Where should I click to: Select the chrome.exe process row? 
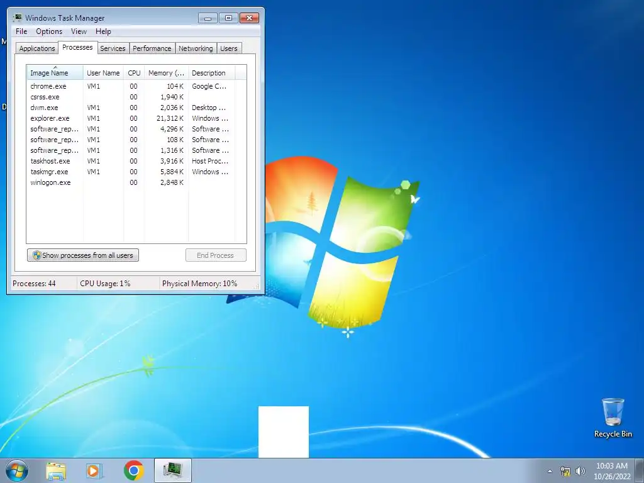point(131,86)
